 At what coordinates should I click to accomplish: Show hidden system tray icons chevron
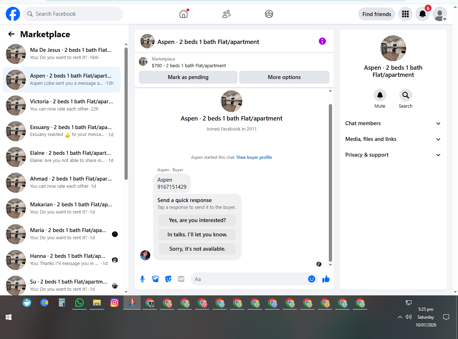(x=400, y=317)
